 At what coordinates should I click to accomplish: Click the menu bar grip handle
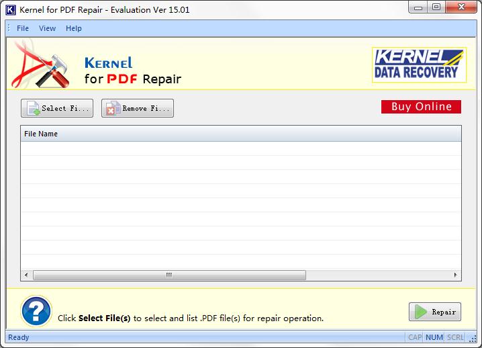point(9,28)
